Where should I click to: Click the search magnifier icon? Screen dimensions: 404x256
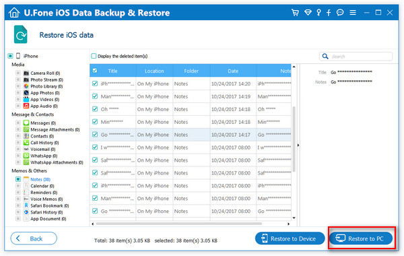point(325,56)
